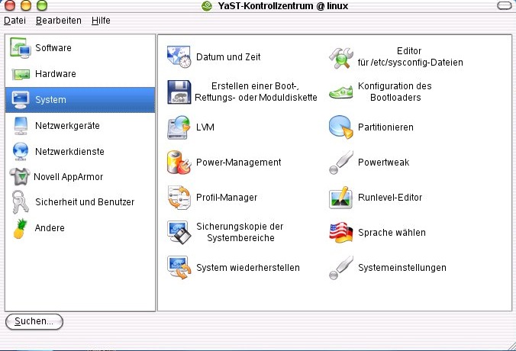This screenshot has width=516, height=351.
Task: Click the Novell AppArmor text
Action: tap(69, 177)
